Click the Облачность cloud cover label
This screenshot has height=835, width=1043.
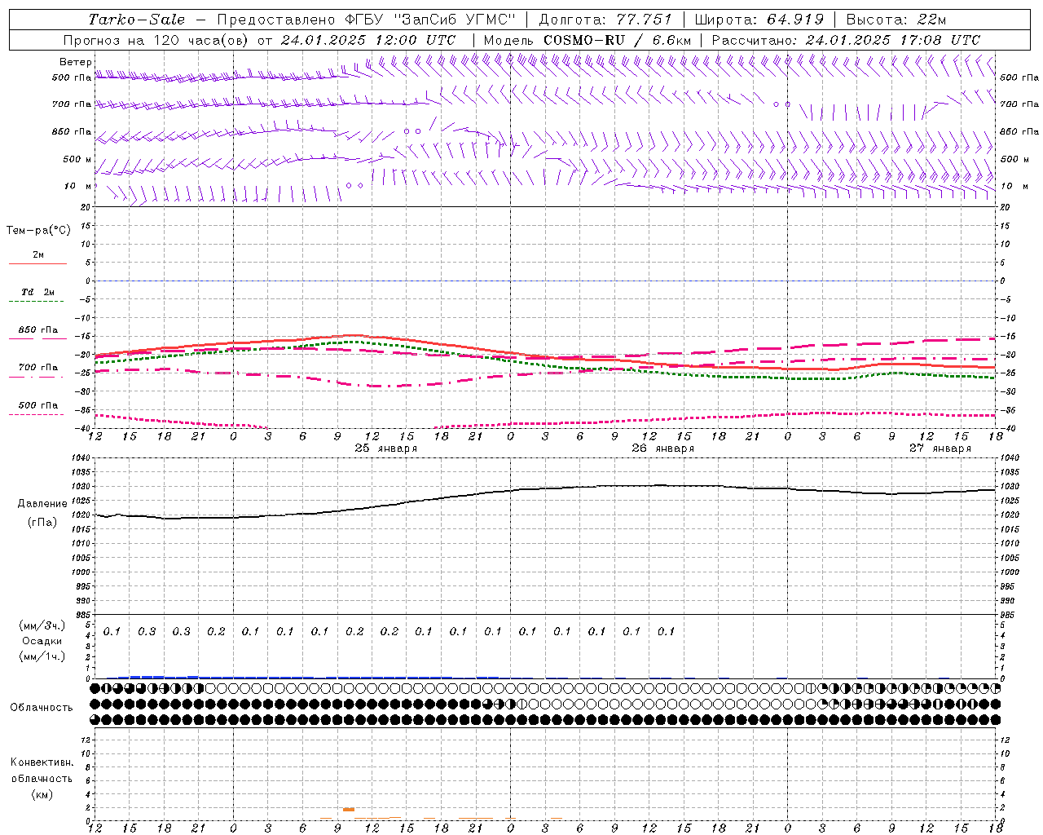(x=42, y=708)
